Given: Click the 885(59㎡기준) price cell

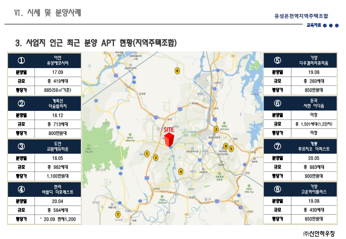Looking at the screenshot, I should 58,90.
